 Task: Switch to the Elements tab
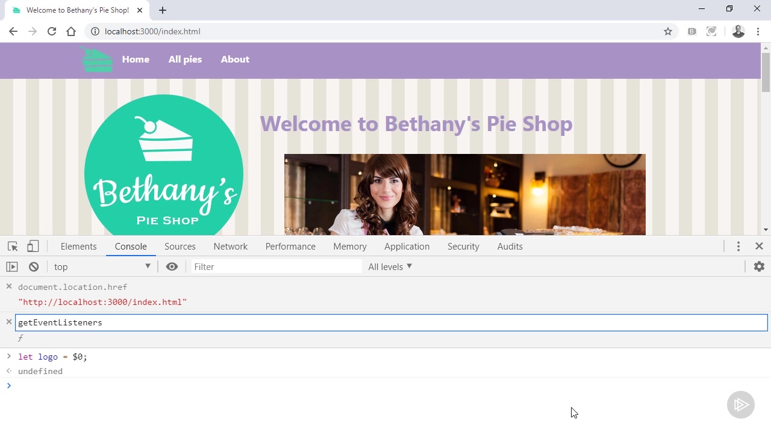[78, 247]
